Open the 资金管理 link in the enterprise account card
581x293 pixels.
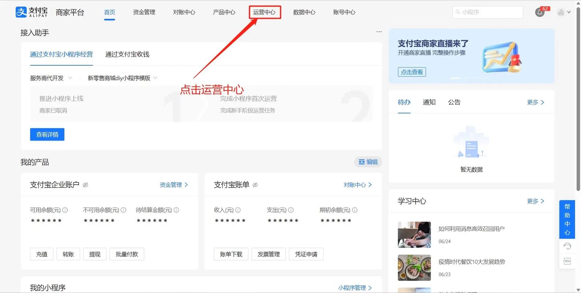pos(174,185)
